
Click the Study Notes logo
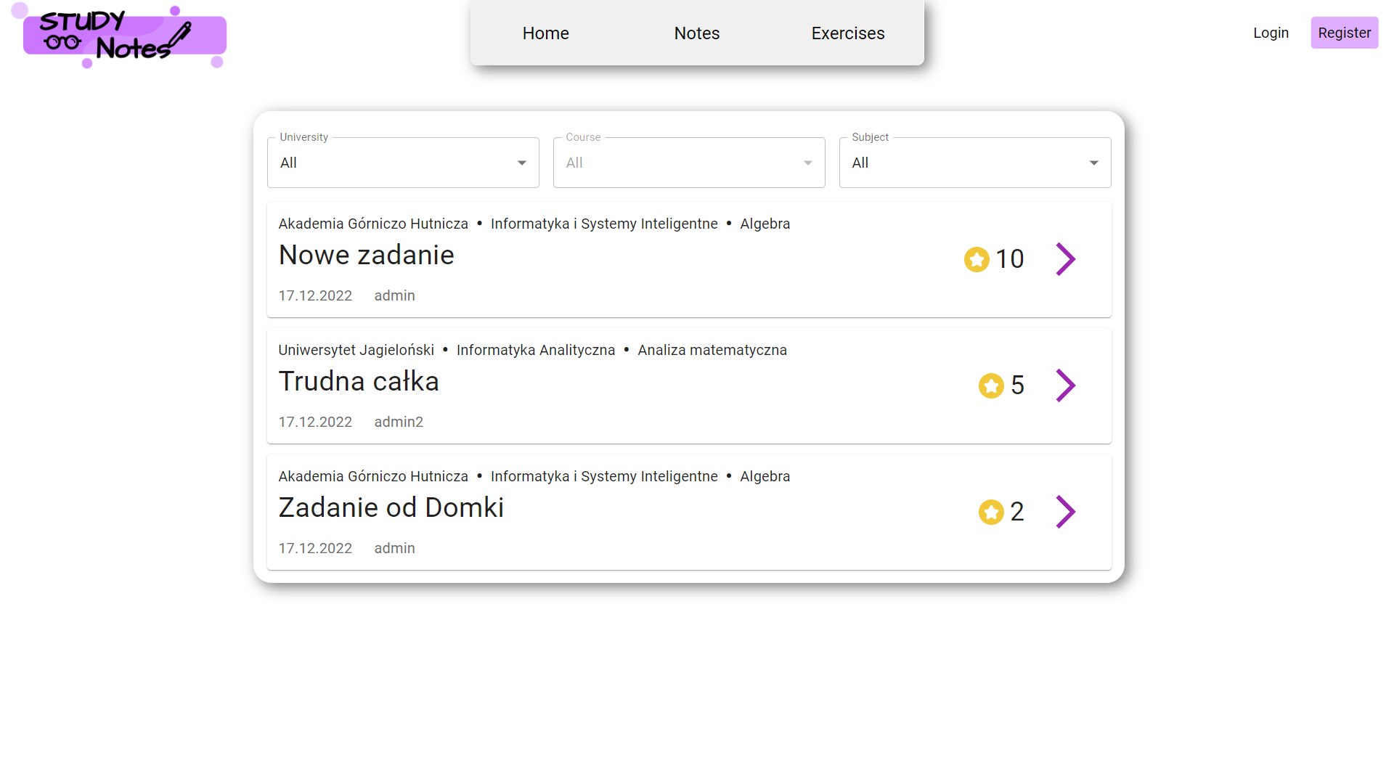[x=120, y=36]
